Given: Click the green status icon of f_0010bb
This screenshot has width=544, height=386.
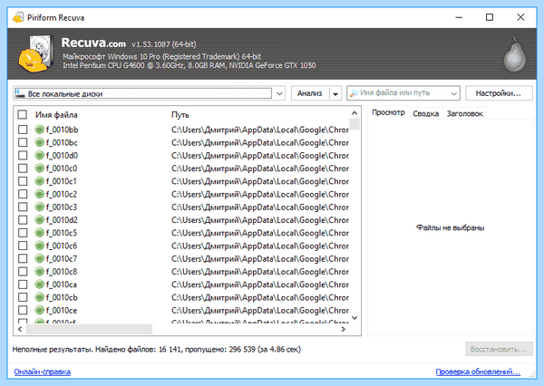Looking at the screenshot, I should 40,130.
